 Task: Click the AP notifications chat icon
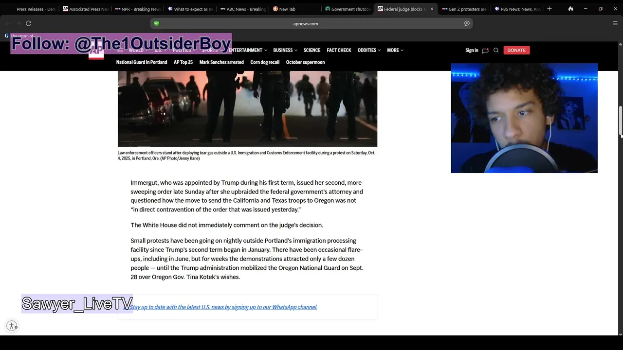pos(485,50)
